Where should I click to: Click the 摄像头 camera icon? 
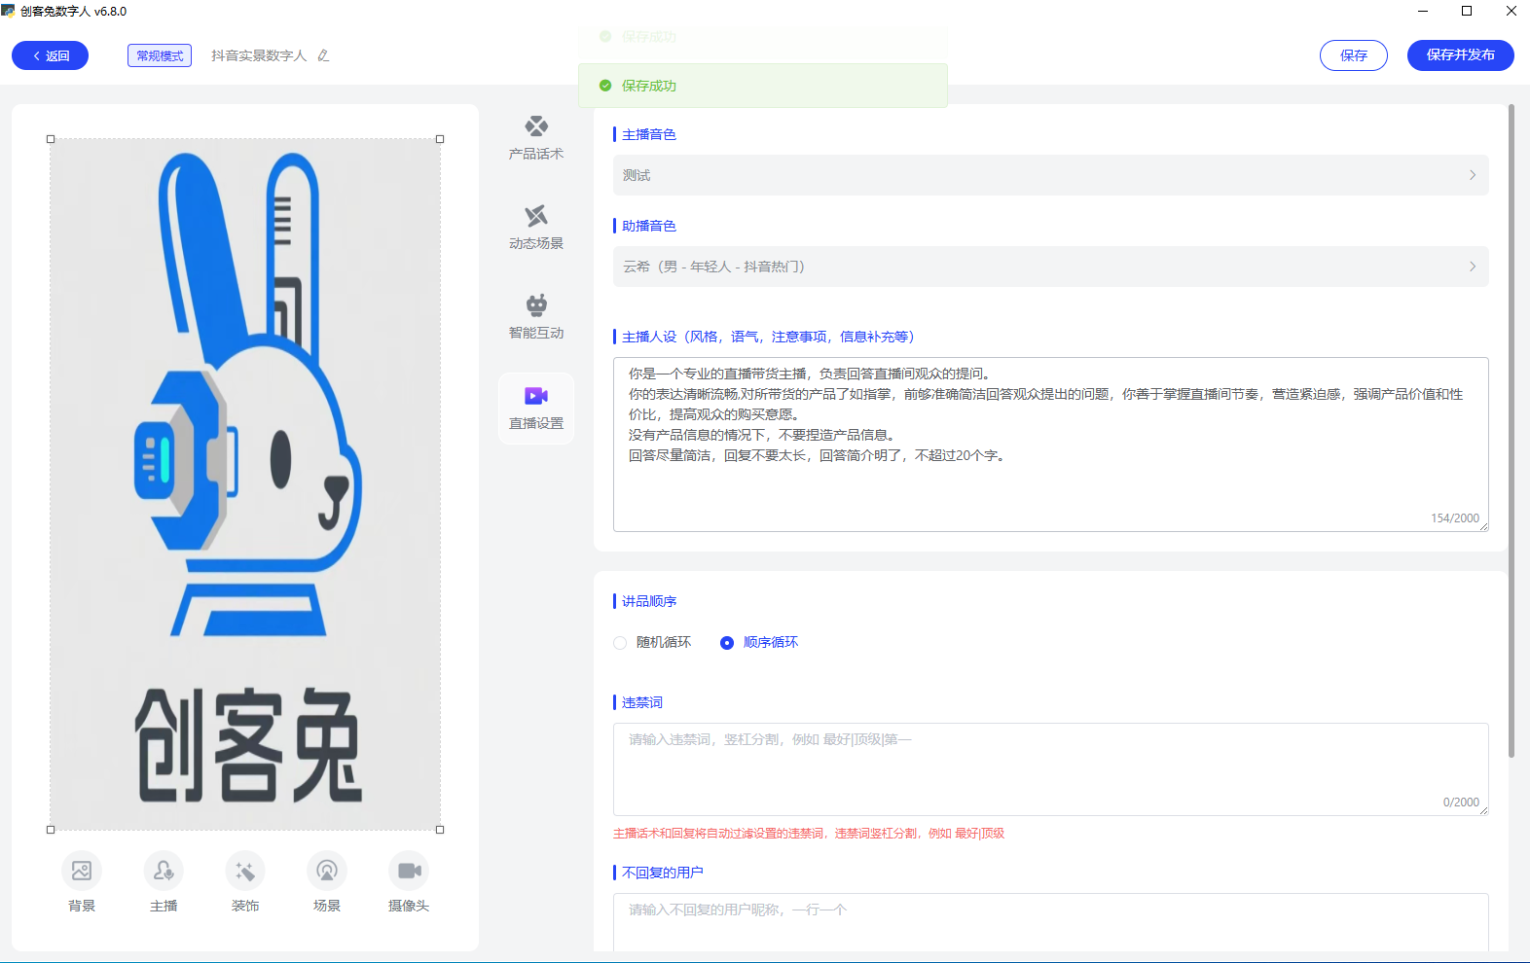tap(409, 871)
